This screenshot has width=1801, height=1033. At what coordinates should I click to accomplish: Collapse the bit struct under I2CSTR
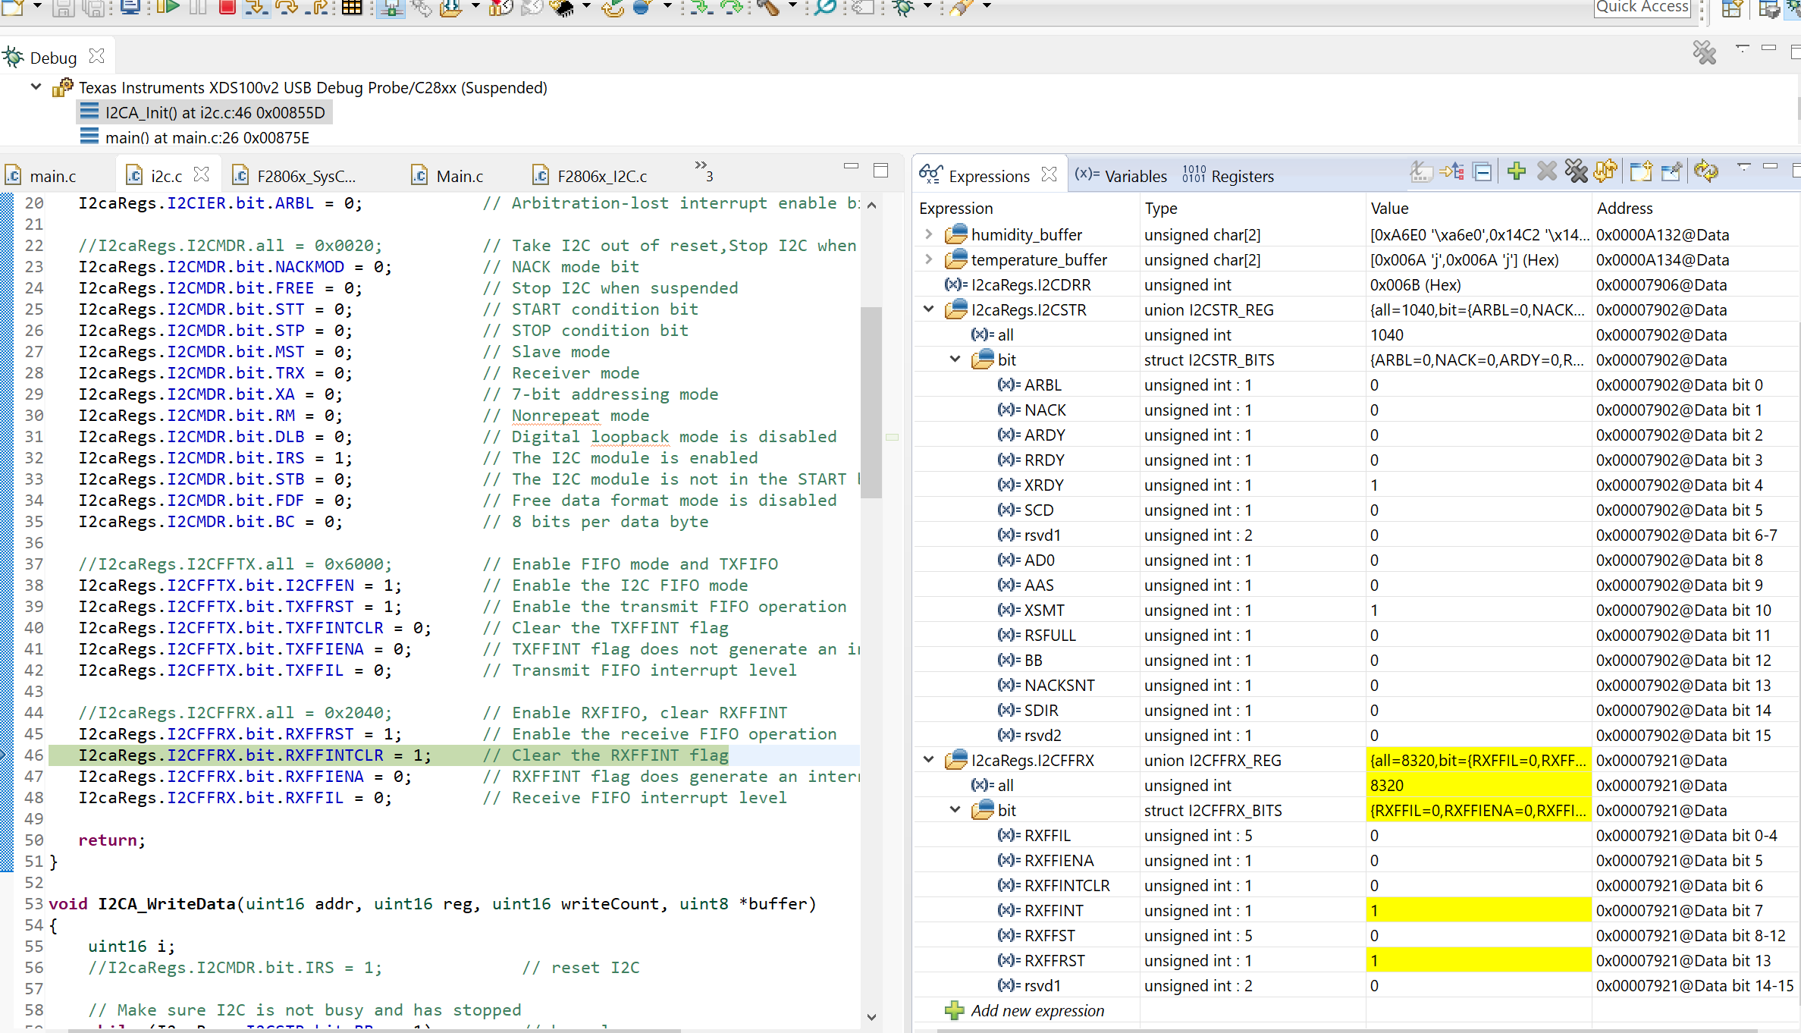955,360
